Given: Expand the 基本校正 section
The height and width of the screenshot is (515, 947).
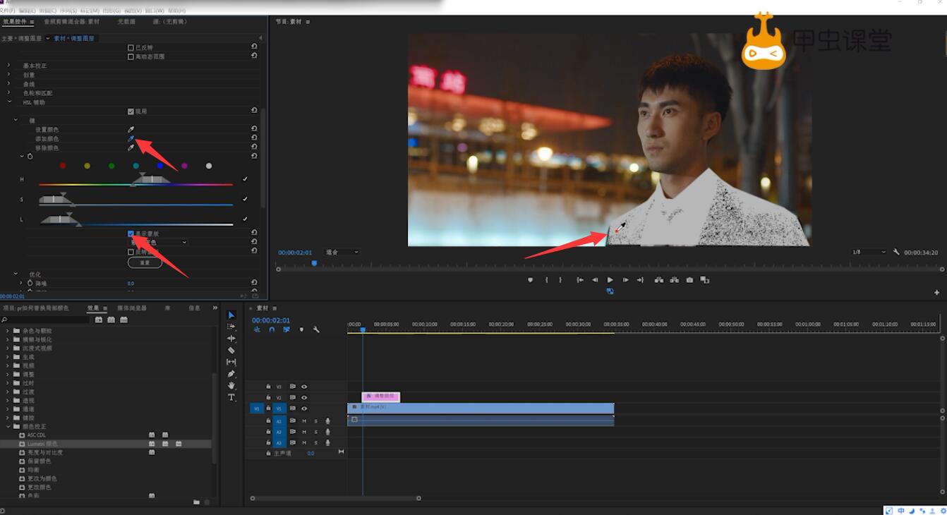Looking at the screenshot, I should [8, 66].
